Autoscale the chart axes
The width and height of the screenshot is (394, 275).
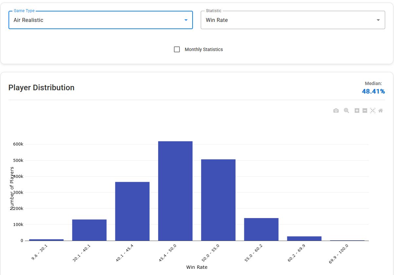[x=373, y=111]
